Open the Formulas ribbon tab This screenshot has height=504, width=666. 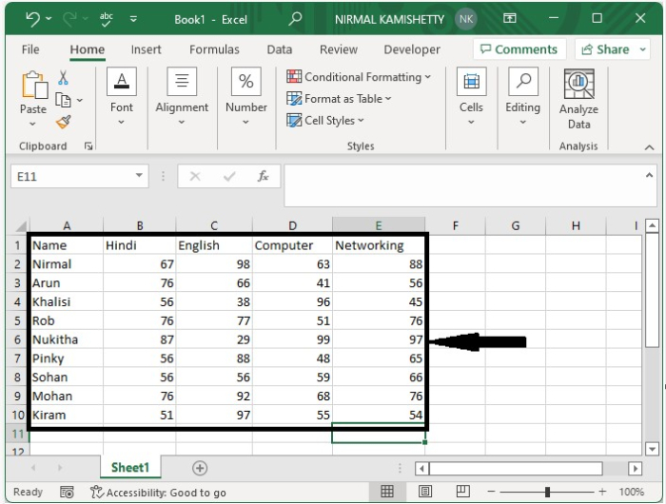coord(214,49)
